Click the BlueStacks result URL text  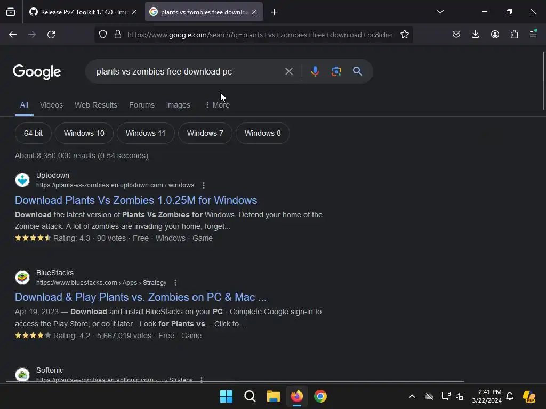pos(101,283)
